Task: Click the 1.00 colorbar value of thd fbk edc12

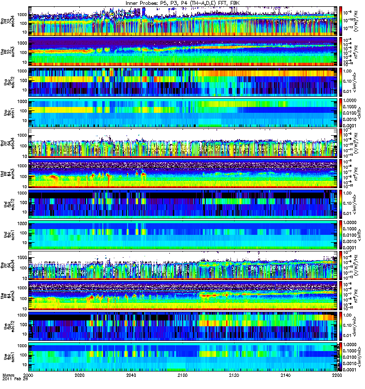Action: click(347, 193)
